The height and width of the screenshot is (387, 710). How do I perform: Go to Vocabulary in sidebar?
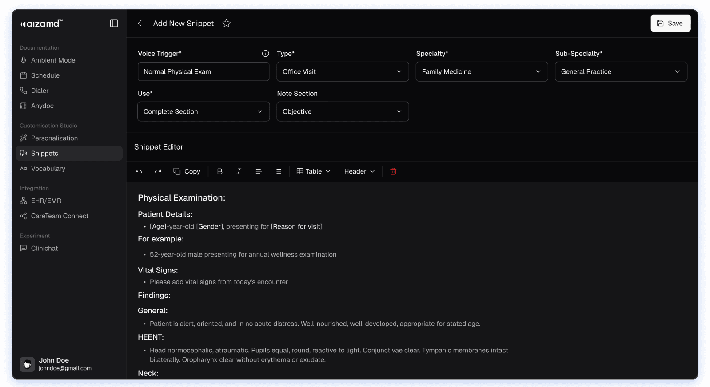coord(48,169)
